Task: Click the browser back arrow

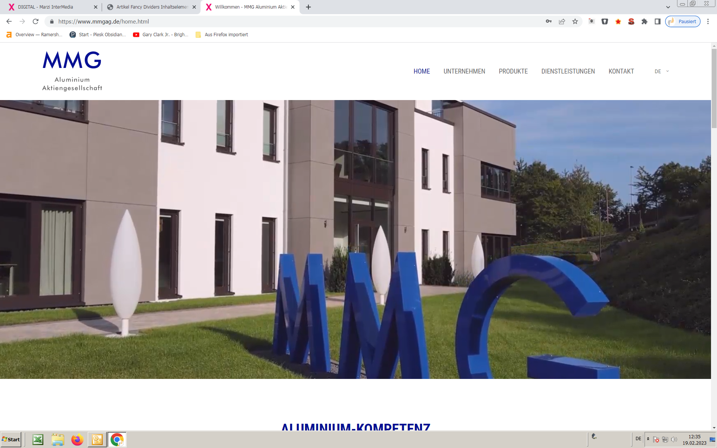Action: pyautogui.click(x=9, y=22)
